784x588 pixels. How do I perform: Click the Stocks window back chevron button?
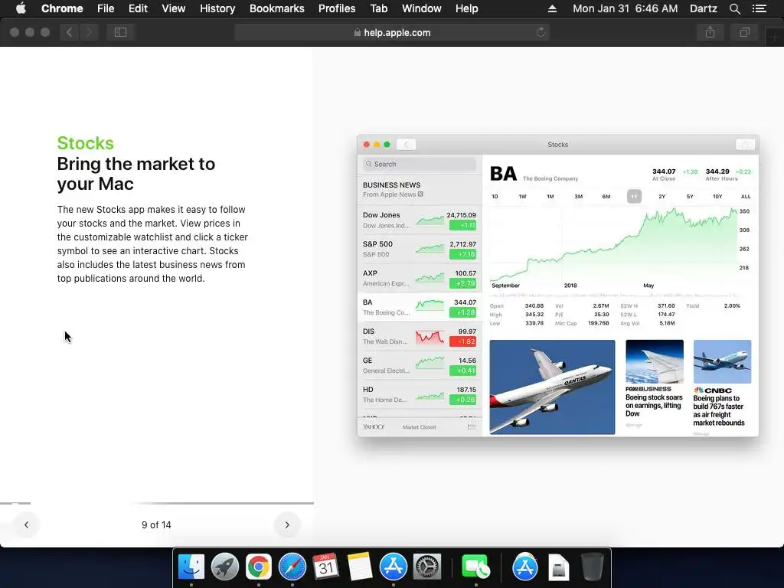406,145
